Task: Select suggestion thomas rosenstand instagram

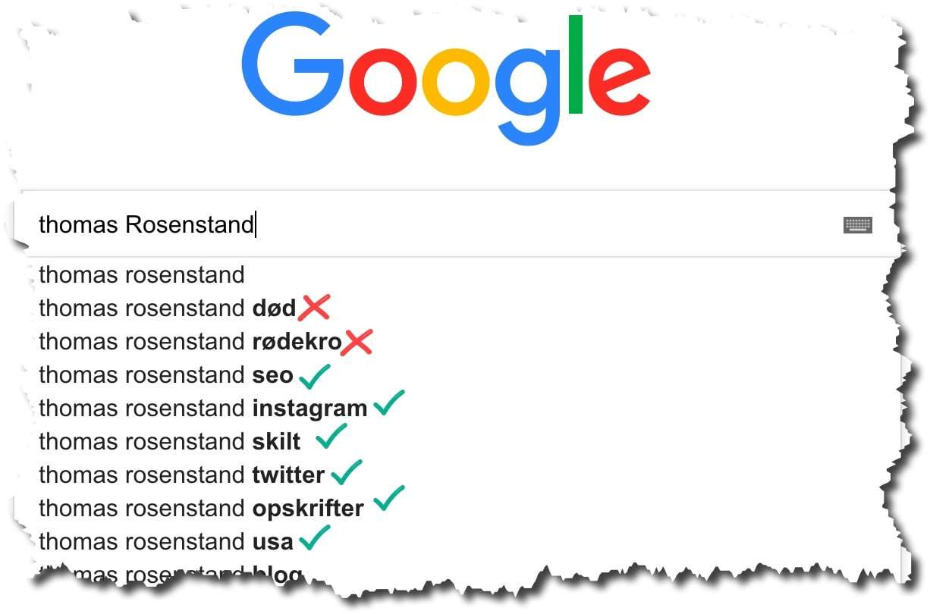Action: 203,409
